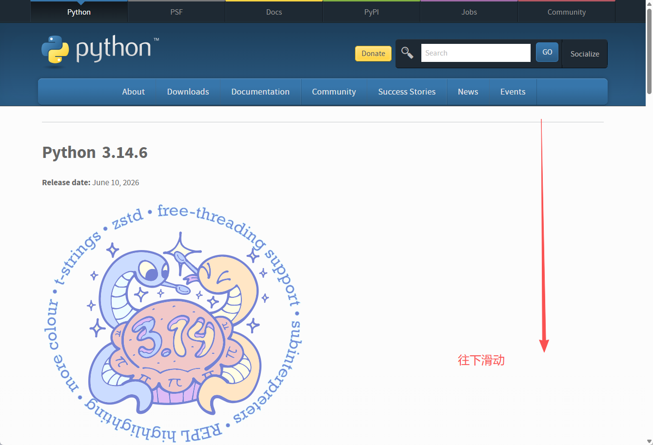Focus the Search input field

pos(475,53)
